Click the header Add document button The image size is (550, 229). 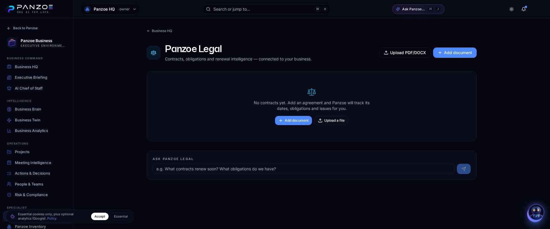pos(455,53)
